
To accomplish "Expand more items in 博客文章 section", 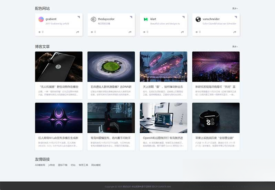I will (x=235, y=46).
